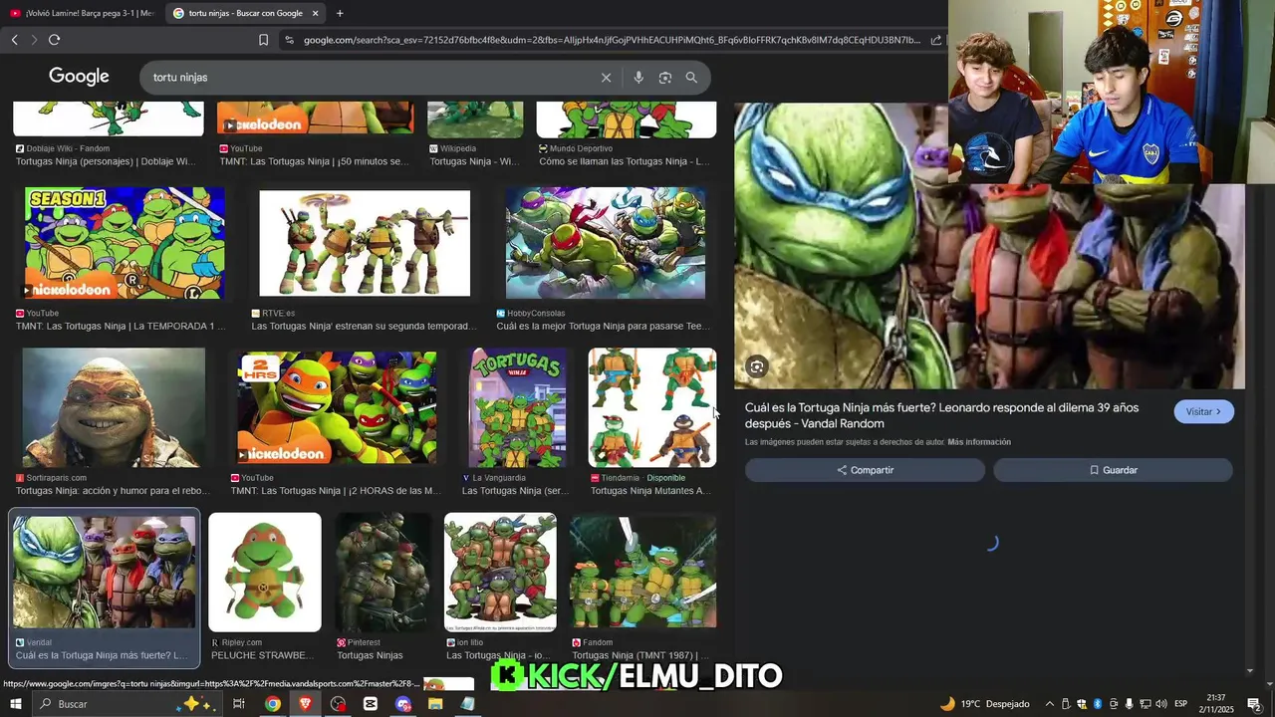1275x717 pixels.
Task: Open a new browser tab with the plus icon
Action: (340, 13)
